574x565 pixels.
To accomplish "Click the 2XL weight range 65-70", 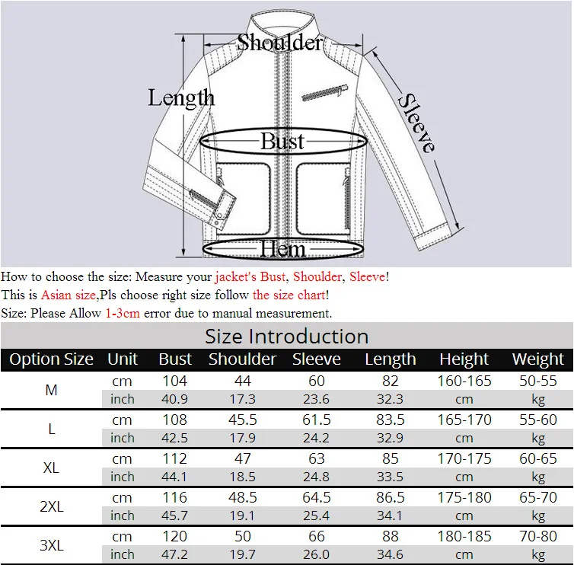I will click(537, 497).
